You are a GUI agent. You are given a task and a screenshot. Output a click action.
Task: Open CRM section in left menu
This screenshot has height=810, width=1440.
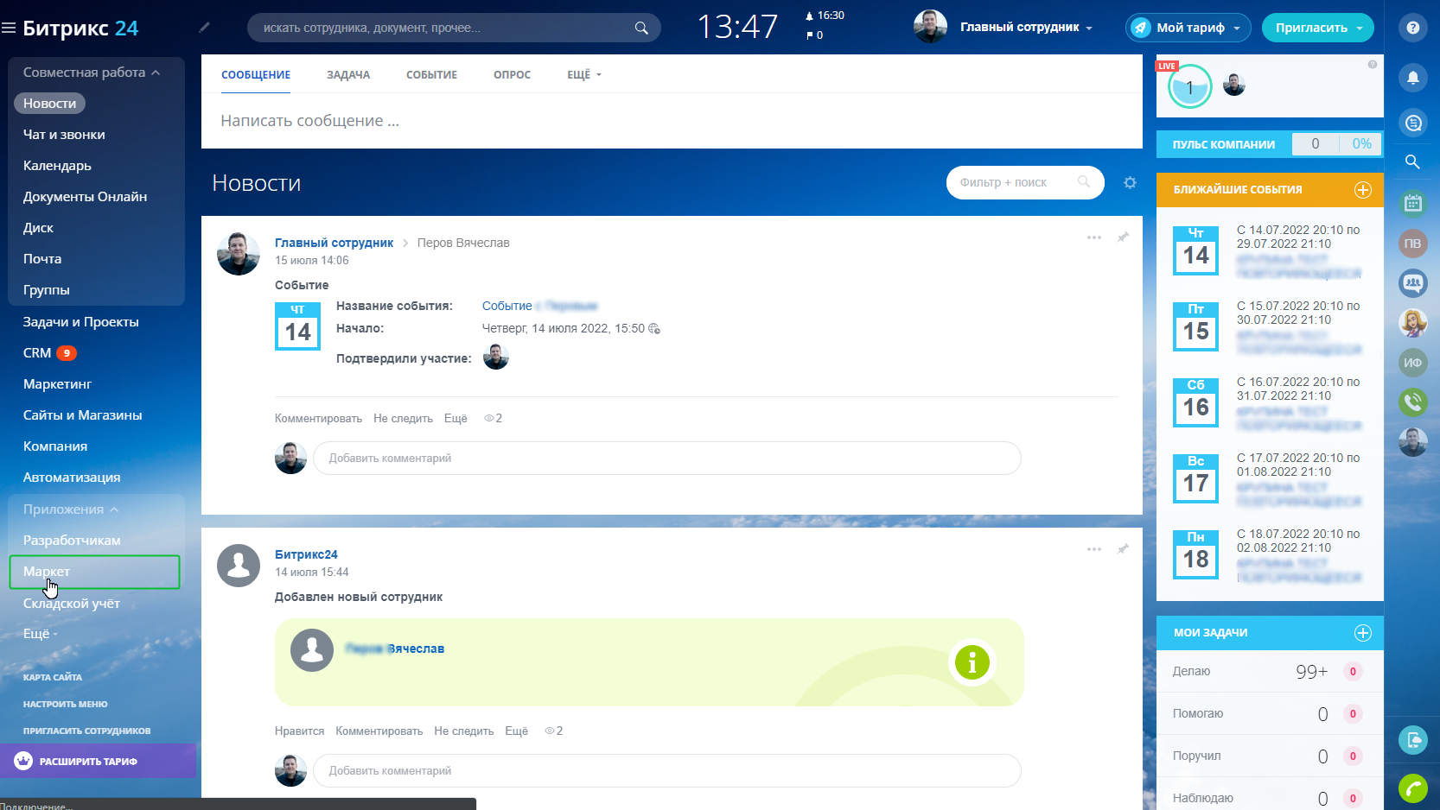[37, 353]
